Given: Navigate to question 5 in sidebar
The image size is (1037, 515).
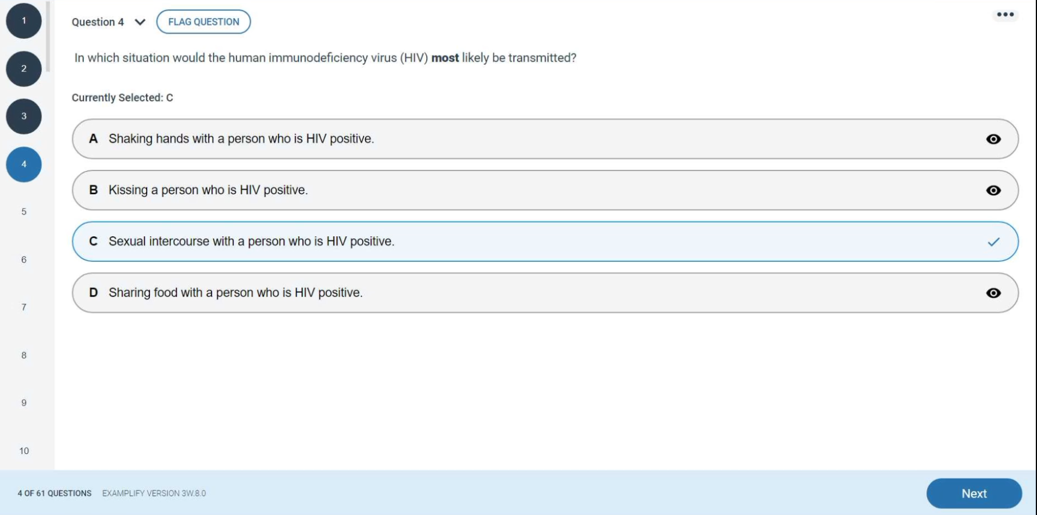Looking at the screenshot, I should (x=23, y=212).
